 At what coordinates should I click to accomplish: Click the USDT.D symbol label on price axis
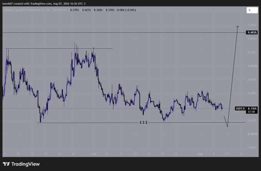point(240,108)
